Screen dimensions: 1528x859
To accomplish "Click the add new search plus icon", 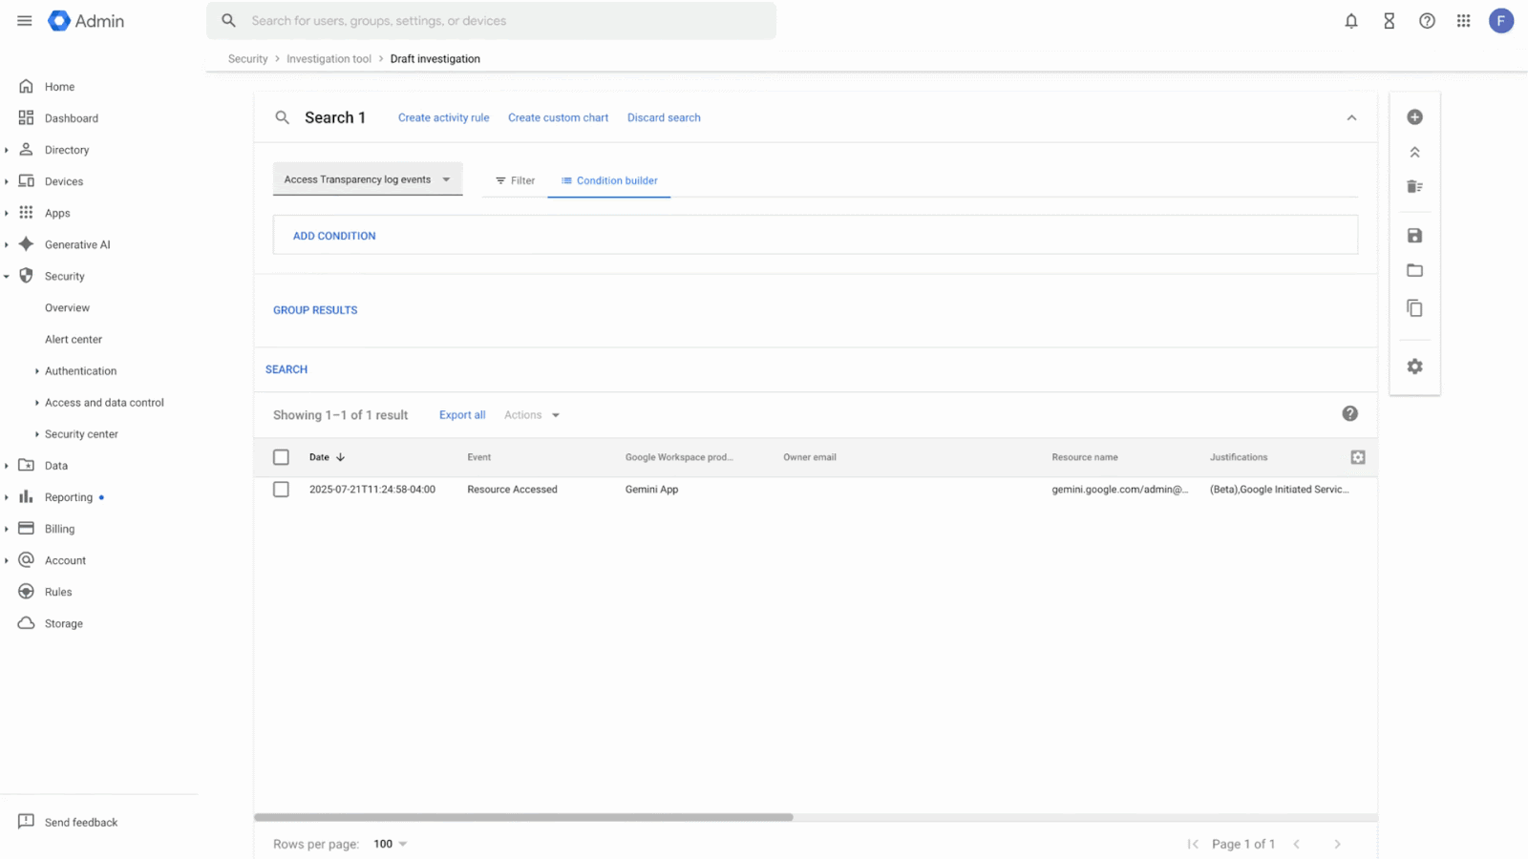I will 1414,117.
